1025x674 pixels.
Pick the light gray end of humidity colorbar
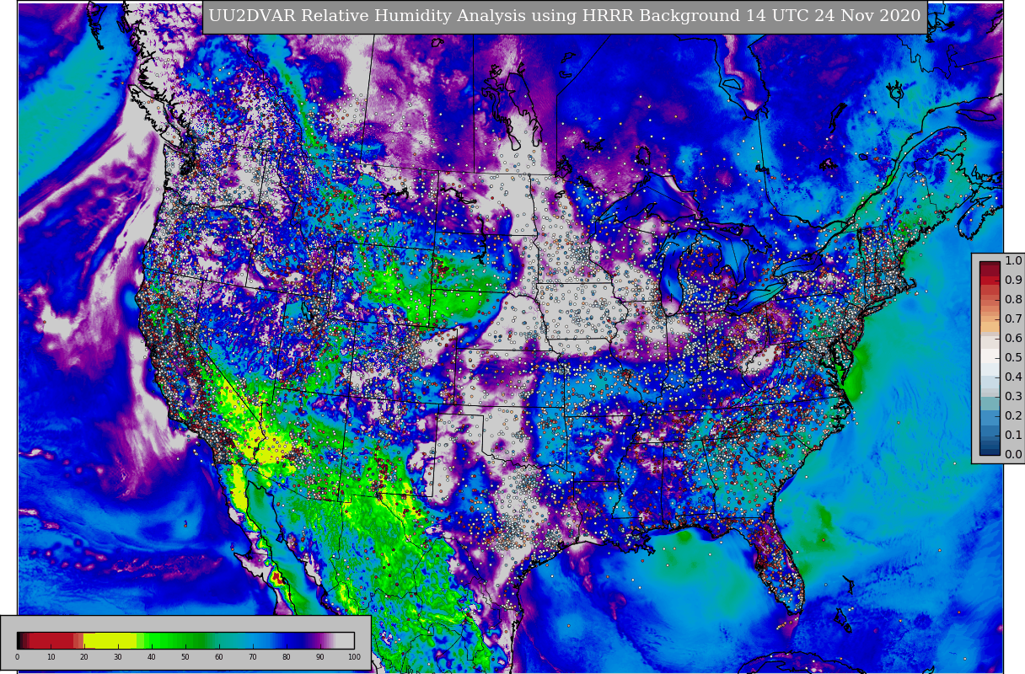pos(345,640)
